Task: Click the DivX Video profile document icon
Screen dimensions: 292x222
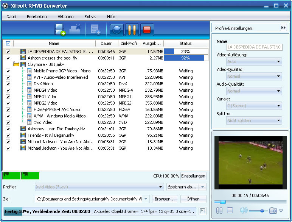Action: [x=29, y=84]
